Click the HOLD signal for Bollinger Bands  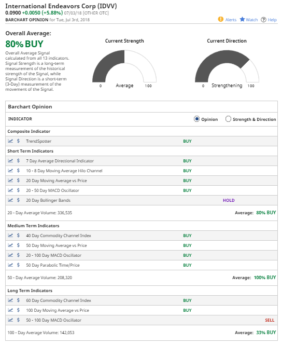[x=229, y=200]
